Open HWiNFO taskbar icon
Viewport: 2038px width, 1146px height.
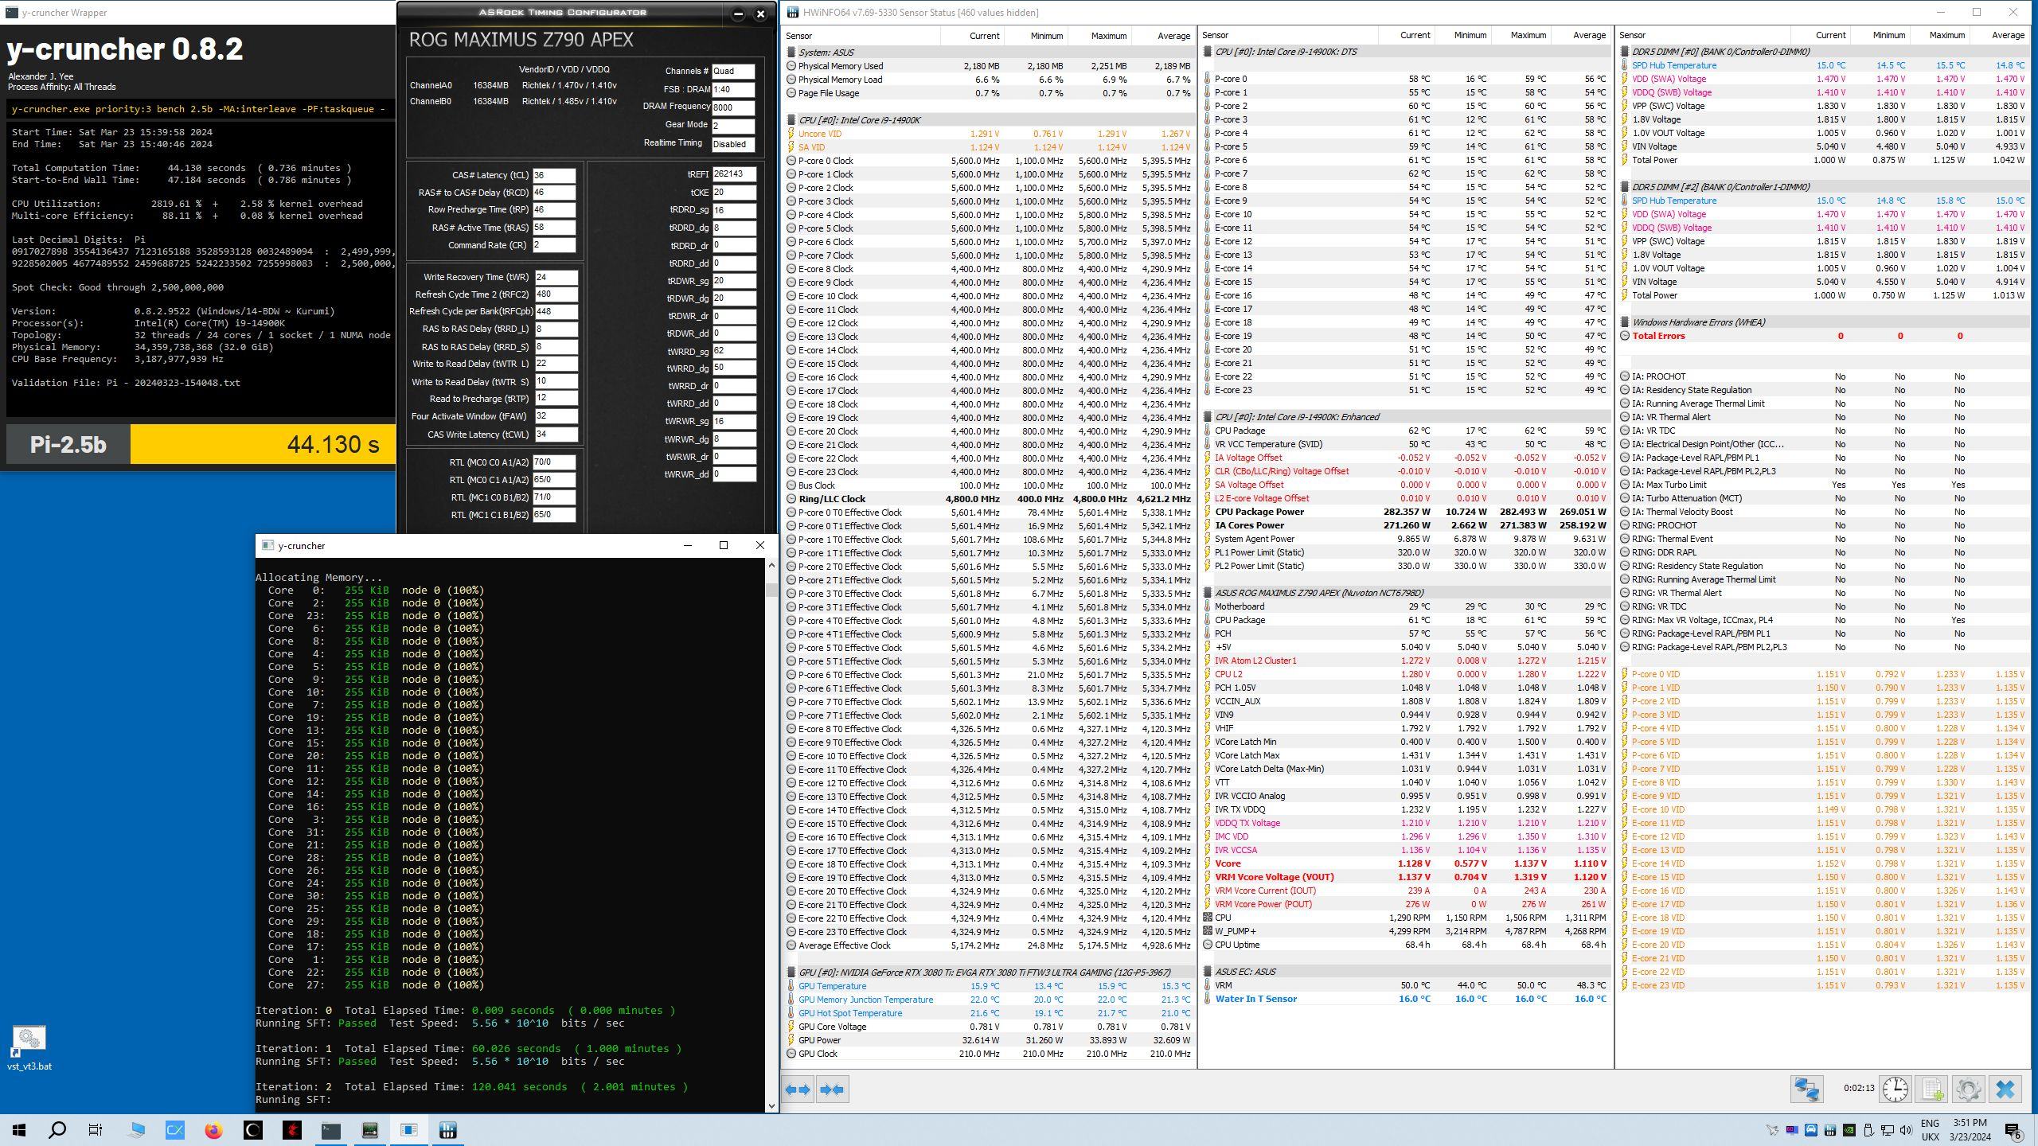point(447,1130)
